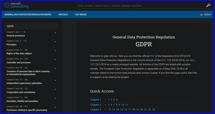Open Article 5 in Quick Access
Image resolution: width=215 pixels, height=114 pixels.
[109, 105]
